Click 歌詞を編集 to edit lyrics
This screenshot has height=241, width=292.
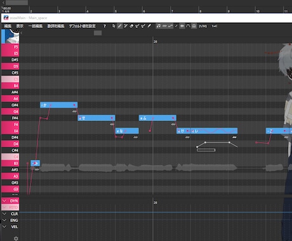tap(56, 26)
